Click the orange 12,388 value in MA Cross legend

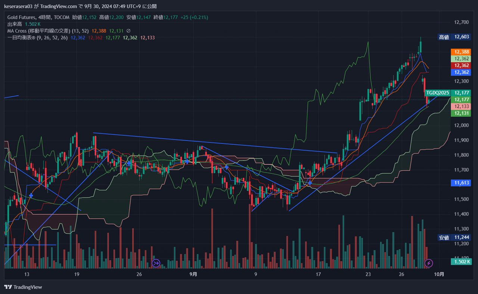(99, 31)
